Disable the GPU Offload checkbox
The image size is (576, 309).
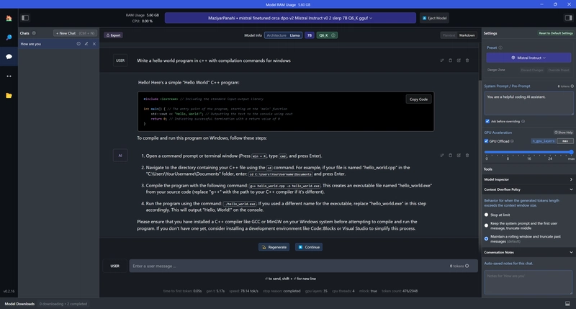tap(487, 141)
